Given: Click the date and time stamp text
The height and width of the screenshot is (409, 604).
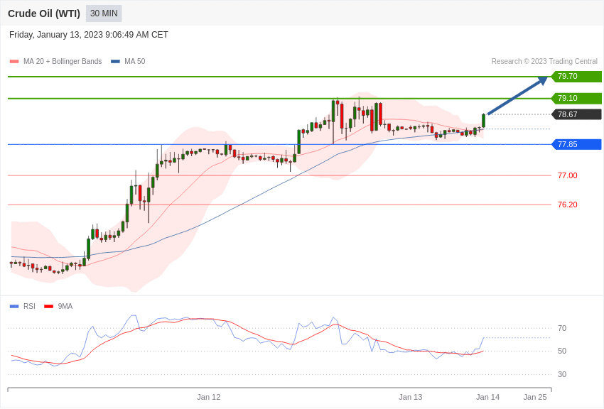Looking at the screenshot, I should [x=89, y=35].
